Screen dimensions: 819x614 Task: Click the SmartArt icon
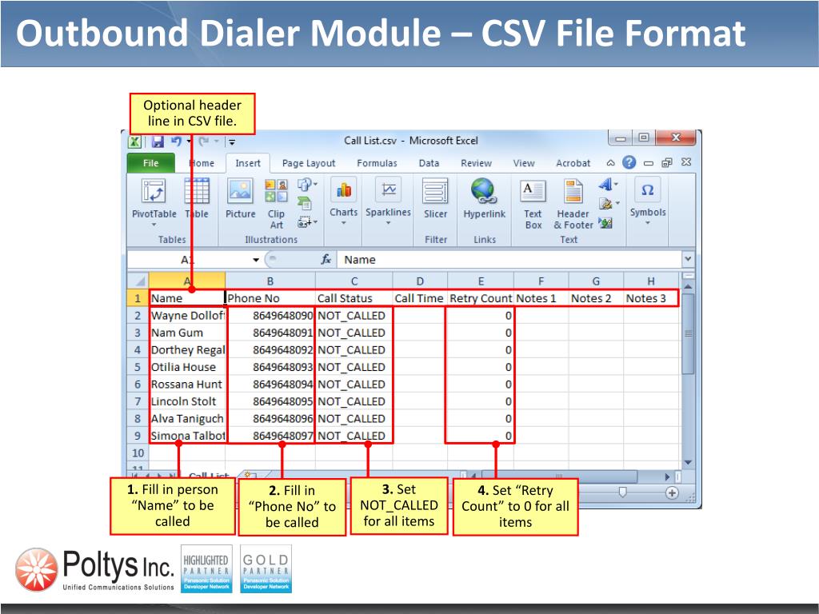pyautogui.click(x=305, y=204)
